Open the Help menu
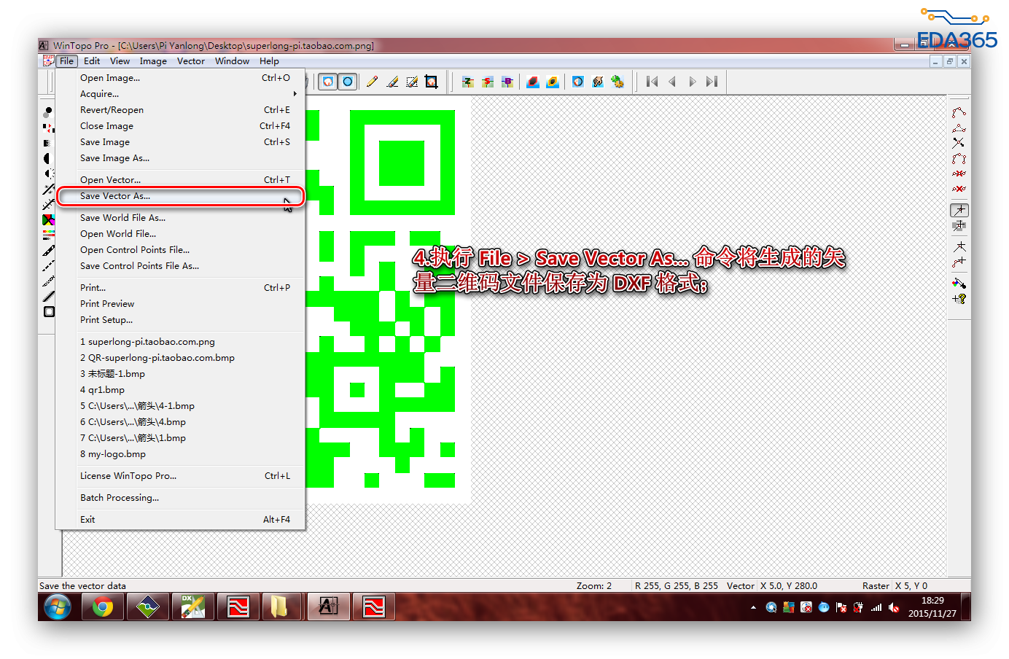The width and height of the screenshot is (1009, 659). point(269,61)
